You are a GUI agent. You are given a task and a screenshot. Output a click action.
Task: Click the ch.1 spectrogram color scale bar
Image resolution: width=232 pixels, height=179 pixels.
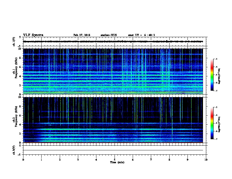pos(212,75)
